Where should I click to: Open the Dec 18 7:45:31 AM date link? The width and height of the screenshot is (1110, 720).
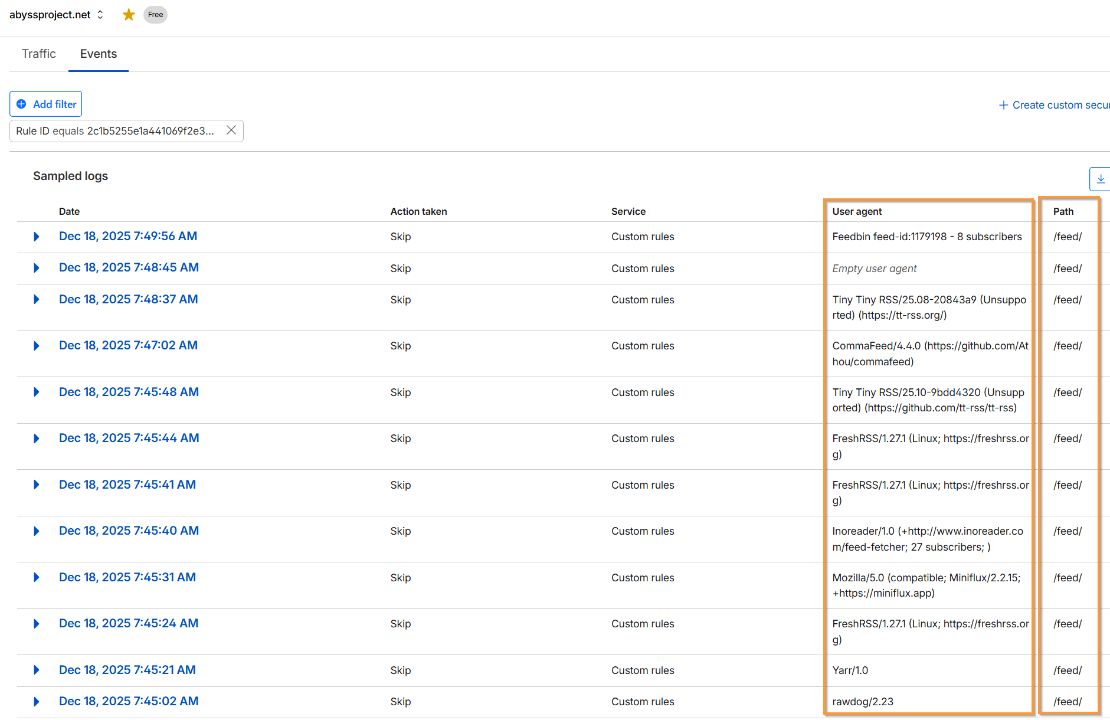tap(127, 577)
